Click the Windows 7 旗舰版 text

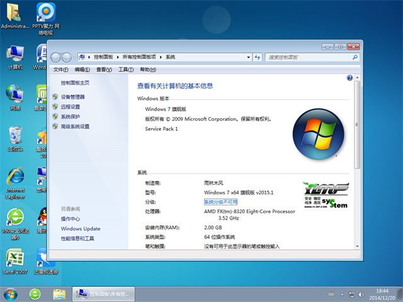(166, 109)
